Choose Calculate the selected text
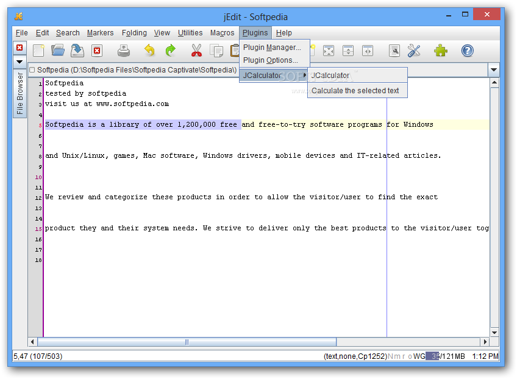The image size is (517, 379). click(357, 91)
